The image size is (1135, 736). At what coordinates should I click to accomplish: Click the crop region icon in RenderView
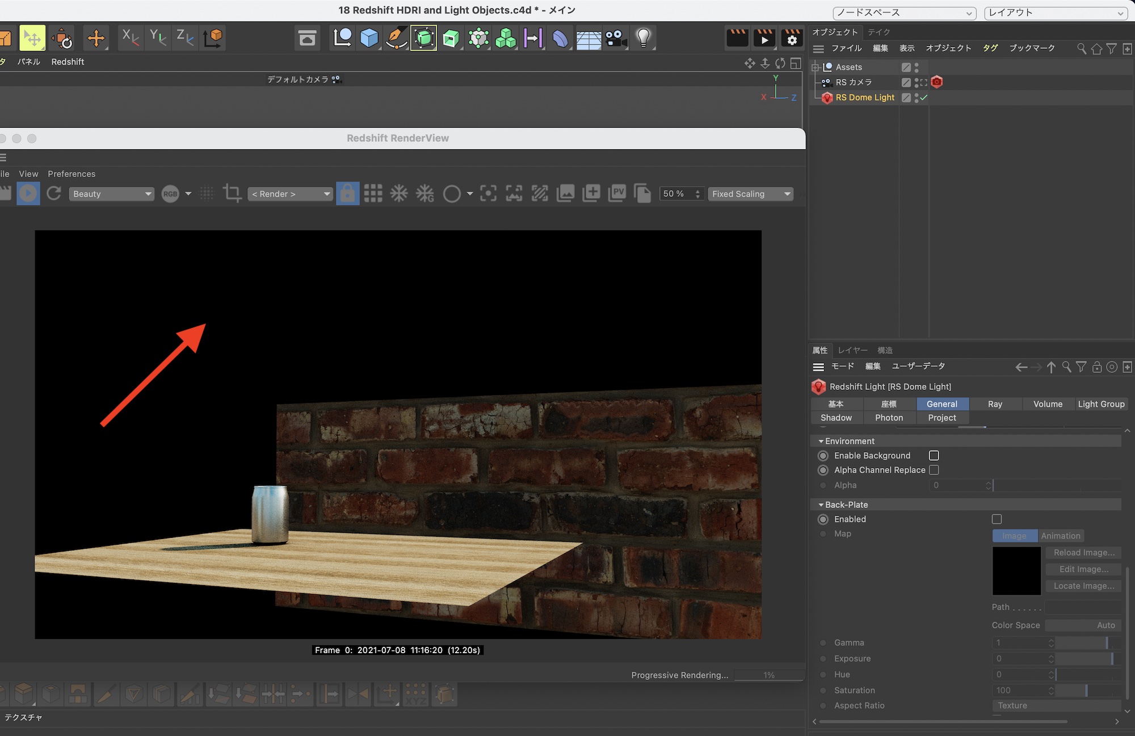(232, 194)
